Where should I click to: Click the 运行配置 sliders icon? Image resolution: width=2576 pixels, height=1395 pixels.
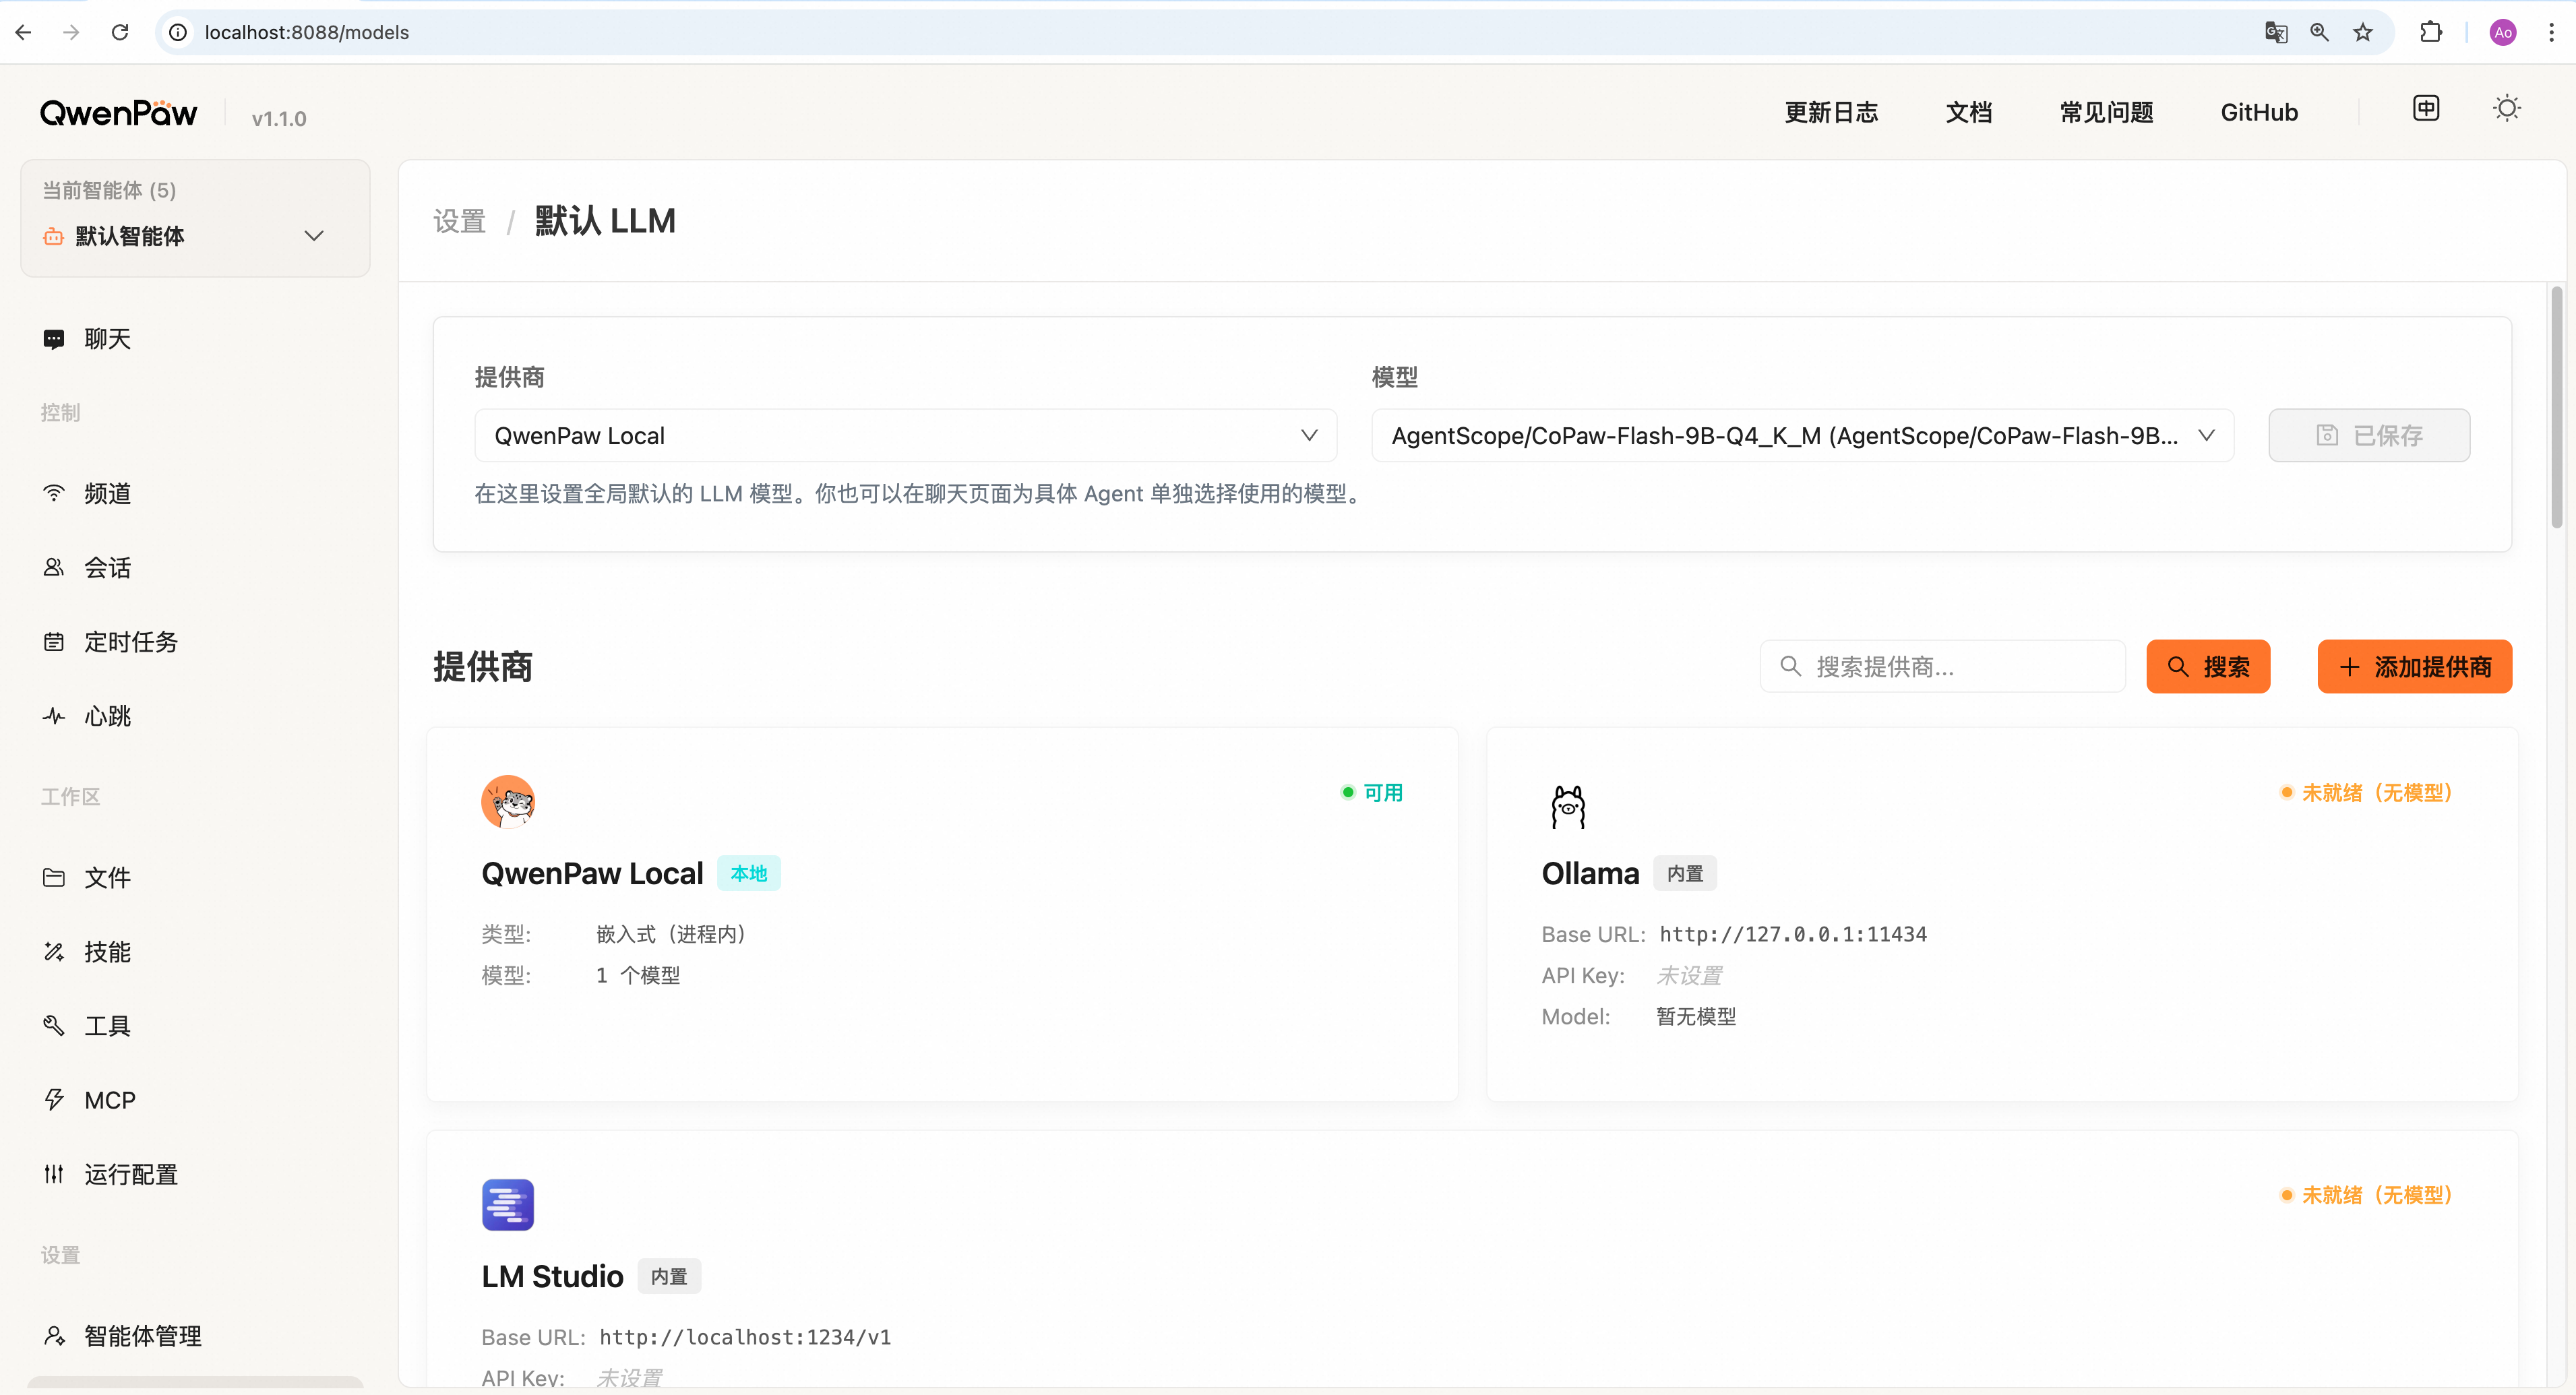click(x=54, y=1174)
